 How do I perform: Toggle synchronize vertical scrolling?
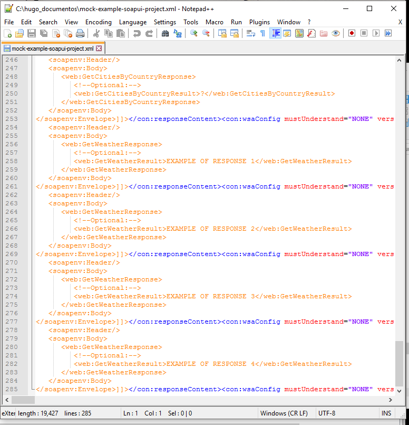222,33
